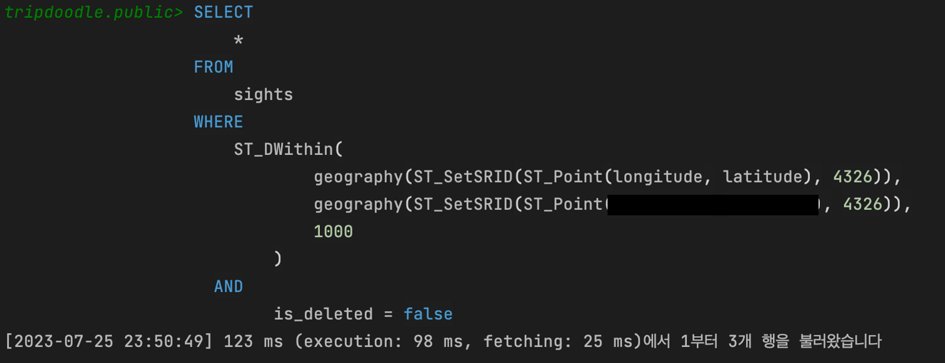Click the longitude argument text
945x363 pixels.
(658, 177)
